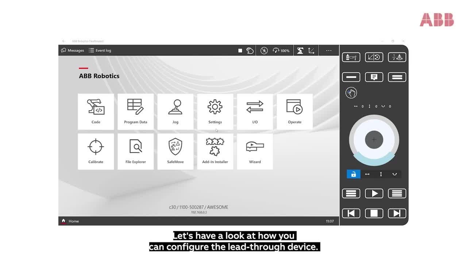
Task: Start the Wizard app
Action: (255, 152)
